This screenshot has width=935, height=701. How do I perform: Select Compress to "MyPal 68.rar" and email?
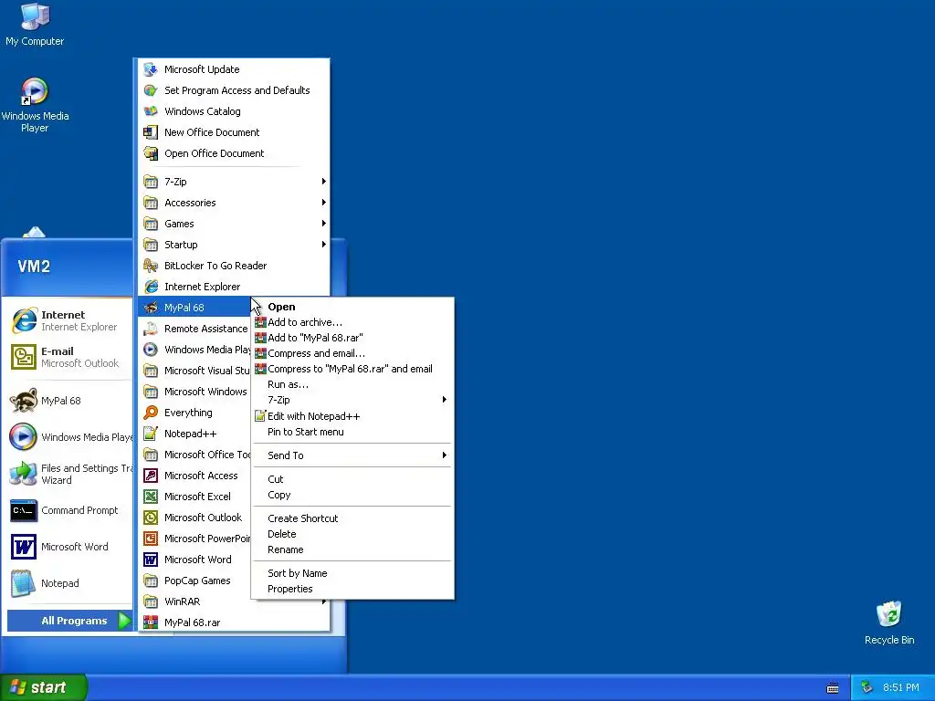352,369
